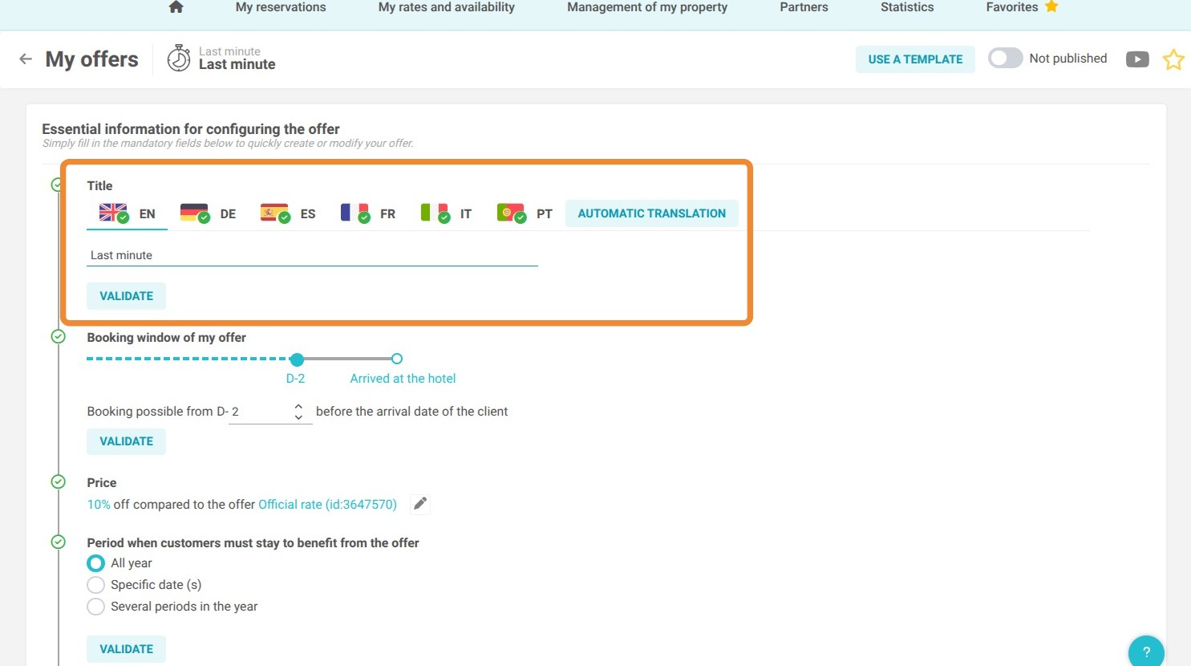1191x666 pixels.
Task: Click the Spanish flag icon
Action: tap(275, 213)
